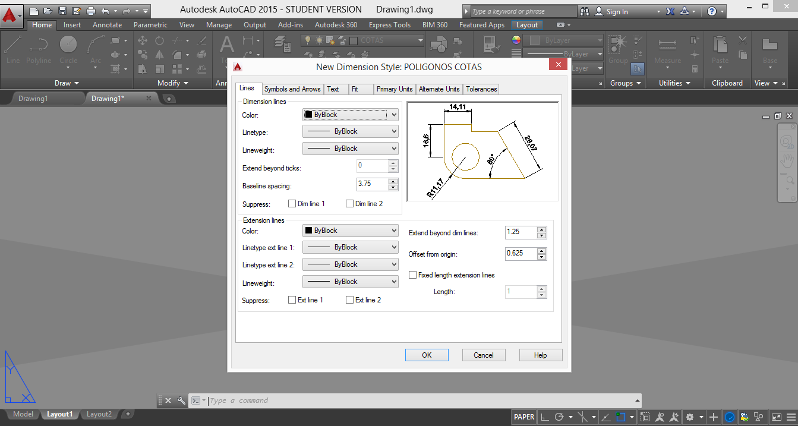Enable Fixed length extension lines
This screenshot has width=798, height=426.
(413, 275)
